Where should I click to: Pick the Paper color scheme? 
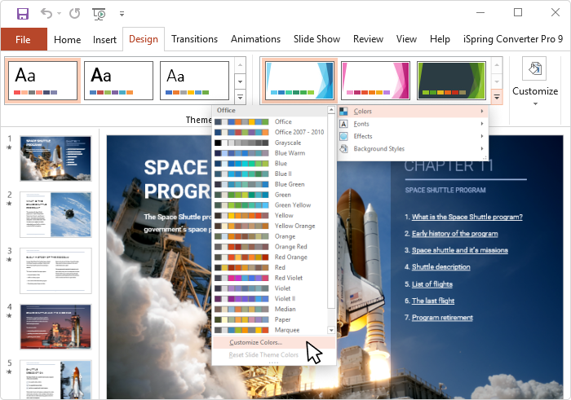coord(269,319)
